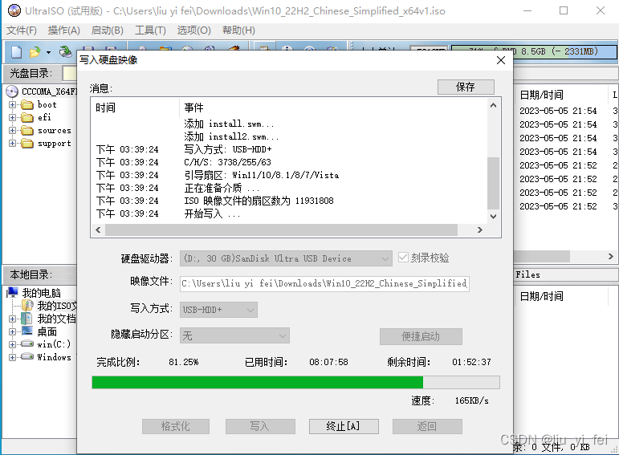Click the New file toolbar icon

point(17,51)
